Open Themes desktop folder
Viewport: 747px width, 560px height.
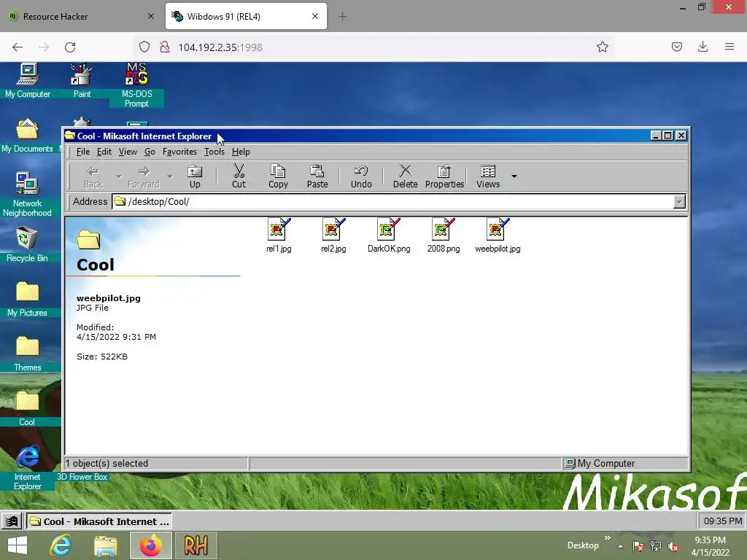pos(27,354)
